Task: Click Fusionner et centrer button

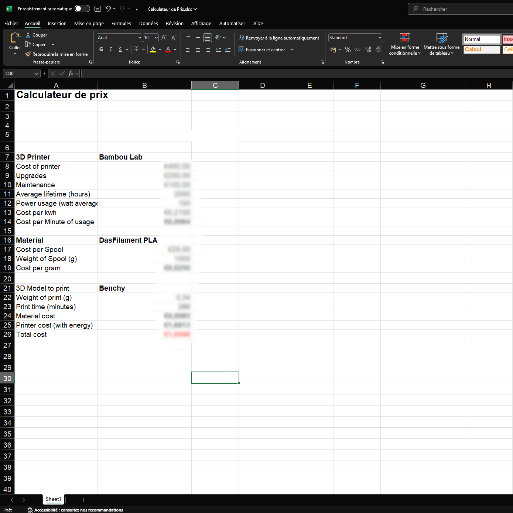Action: [262, 50]
